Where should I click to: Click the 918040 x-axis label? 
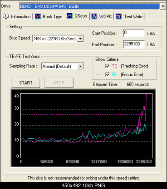coord(73,162)
